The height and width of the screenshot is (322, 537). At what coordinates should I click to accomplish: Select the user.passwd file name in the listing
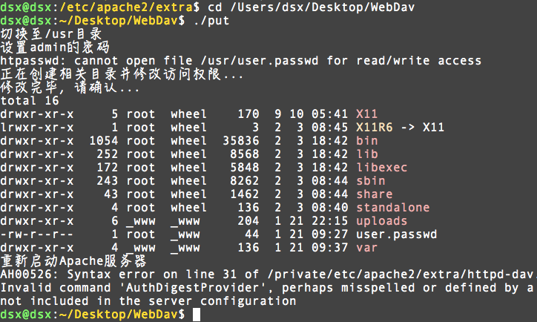pos(396,234)
